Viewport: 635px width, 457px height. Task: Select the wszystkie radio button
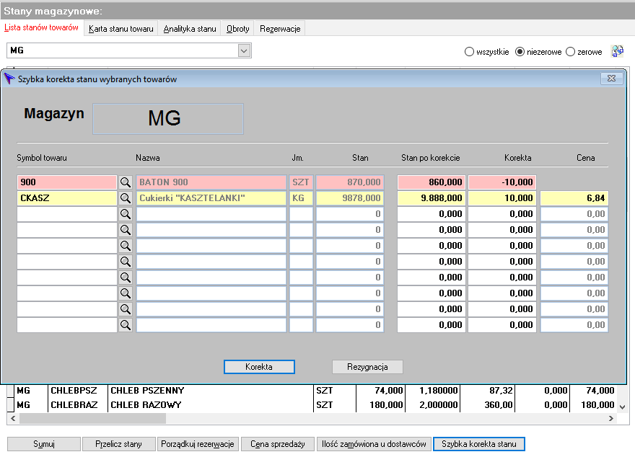coord(469,52)
